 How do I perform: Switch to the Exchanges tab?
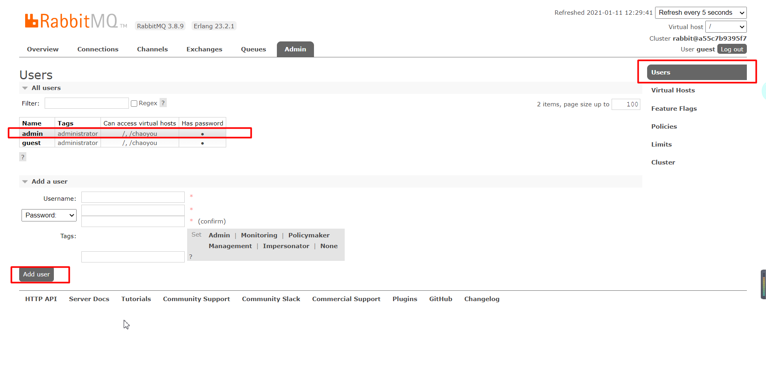coord(204,49)
